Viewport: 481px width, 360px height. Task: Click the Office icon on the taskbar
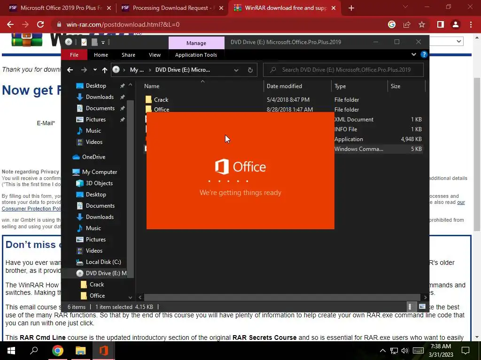click(104, 351)
